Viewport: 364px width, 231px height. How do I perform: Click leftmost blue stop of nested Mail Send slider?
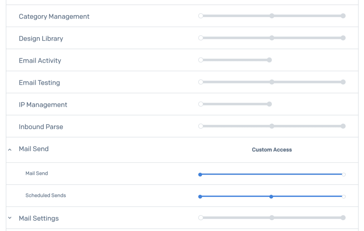coord(200,174)
